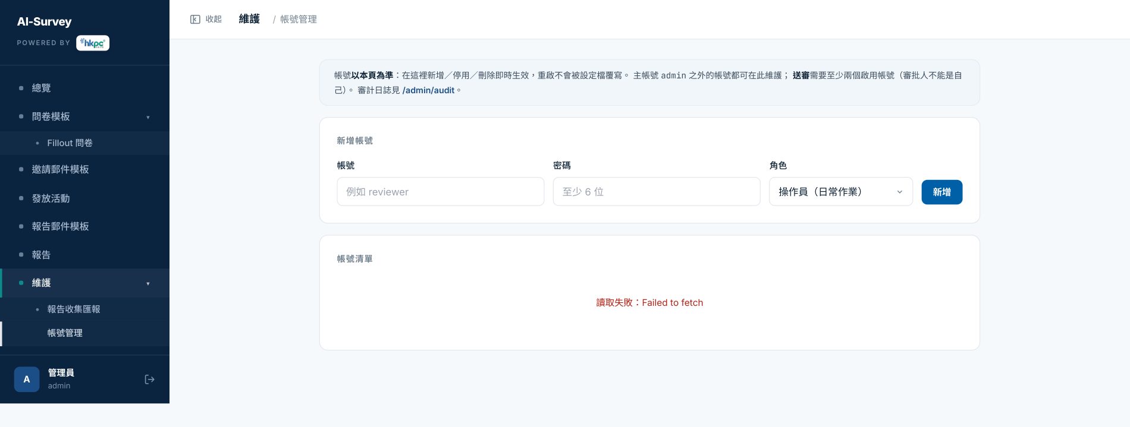
Task: Select 帳號管理 submenu item
Action: (84, 333)
